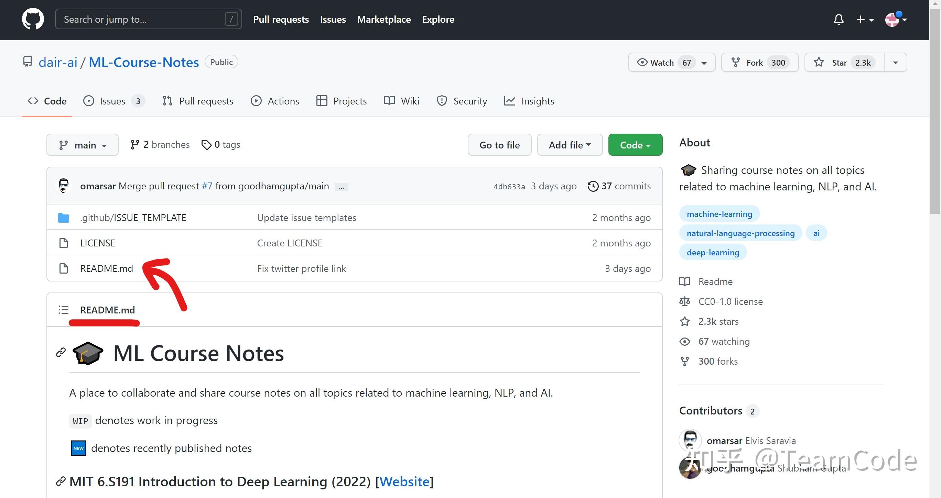This screenshot has height=498, width=941.
Task: Click the branch icon showing 2 branches
Action: click(x=159, y=144)
